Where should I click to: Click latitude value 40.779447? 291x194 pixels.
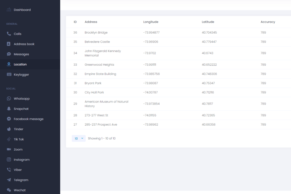click(209, 42)
